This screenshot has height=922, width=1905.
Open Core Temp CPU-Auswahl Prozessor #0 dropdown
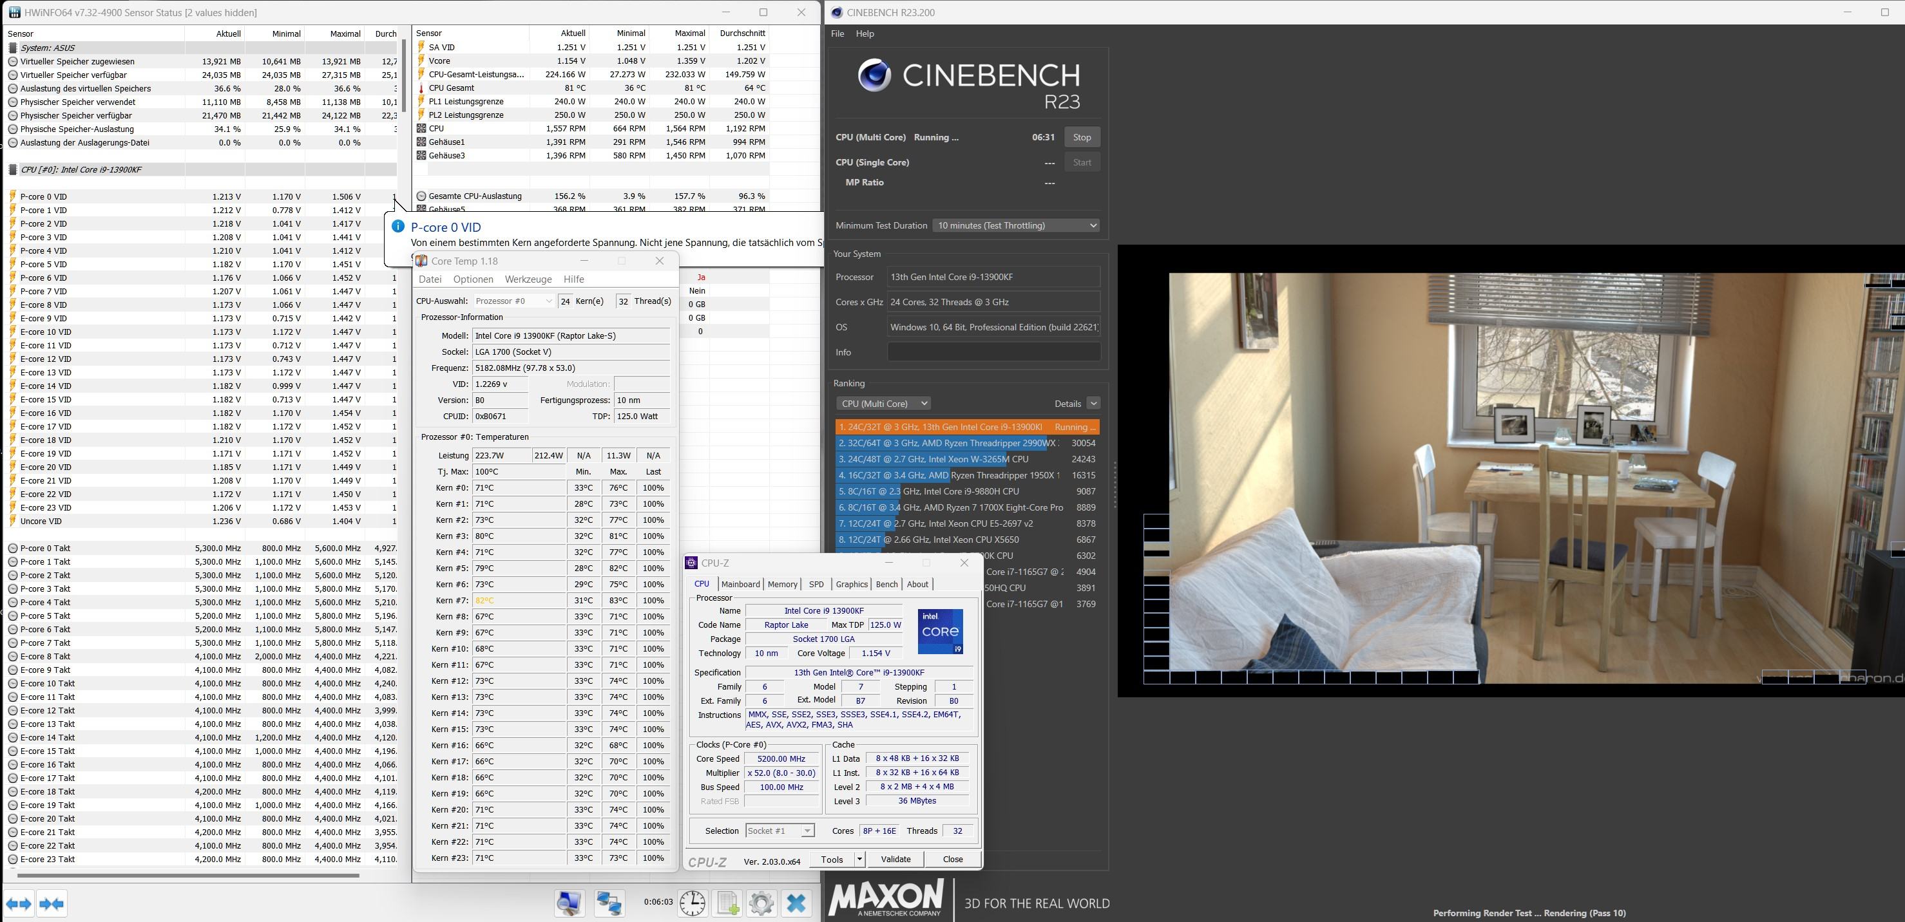pyautogui.click(x=513, y=301)
